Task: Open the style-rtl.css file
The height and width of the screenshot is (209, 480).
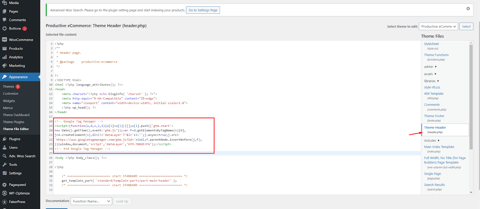Action: pyautogui.click(x=432, y=87)
